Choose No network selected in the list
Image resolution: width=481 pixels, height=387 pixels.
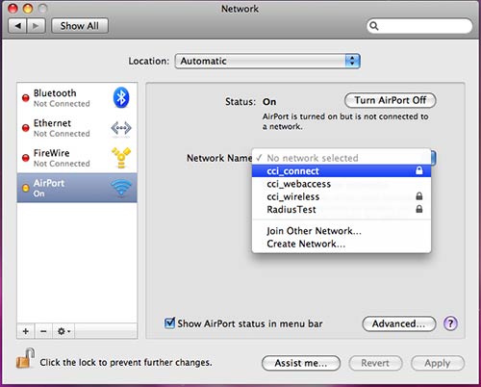pyautogui.click(x=342, y=158)
